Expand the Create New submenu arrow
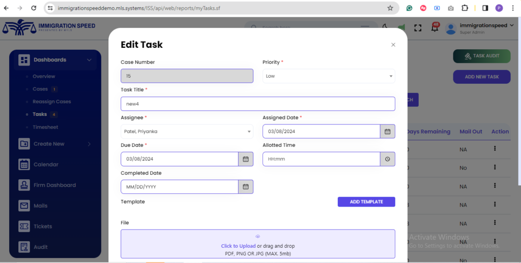The height and width of the screenshot is (263, 521). [x=89, y=144]
